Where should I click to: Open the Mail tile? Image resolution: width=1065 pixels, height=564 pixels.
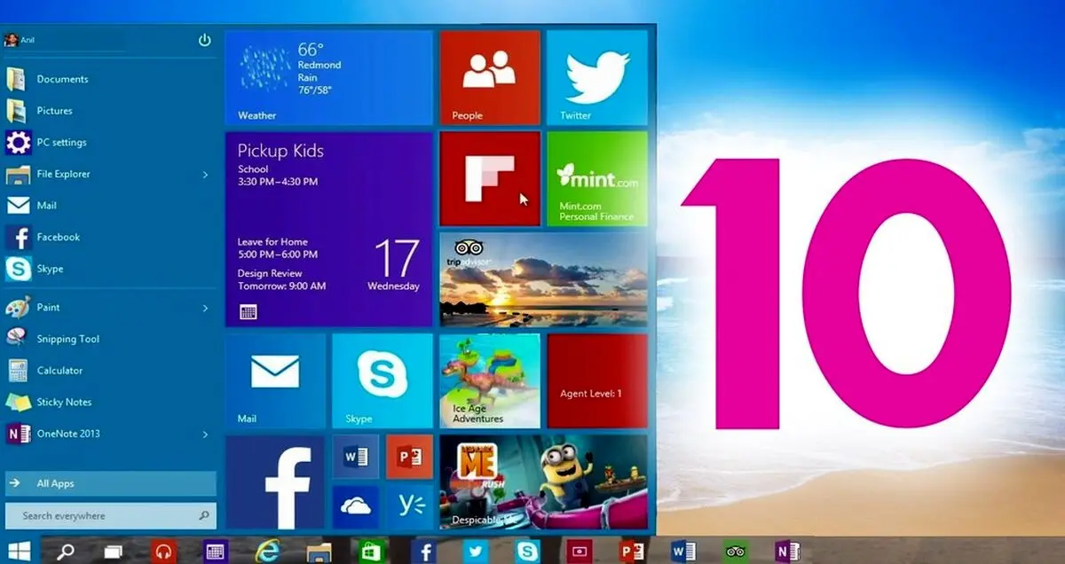275,381
